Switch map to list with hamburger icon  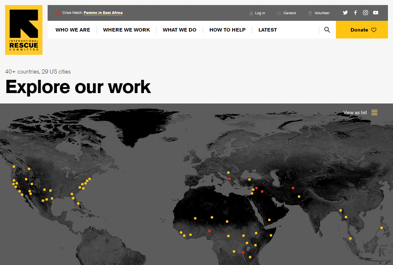point(374,112)
